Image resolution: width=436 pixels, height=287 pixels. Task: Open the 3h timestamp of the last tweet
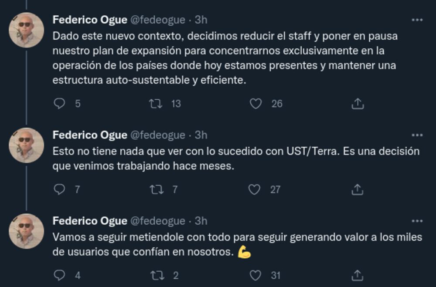201,221
